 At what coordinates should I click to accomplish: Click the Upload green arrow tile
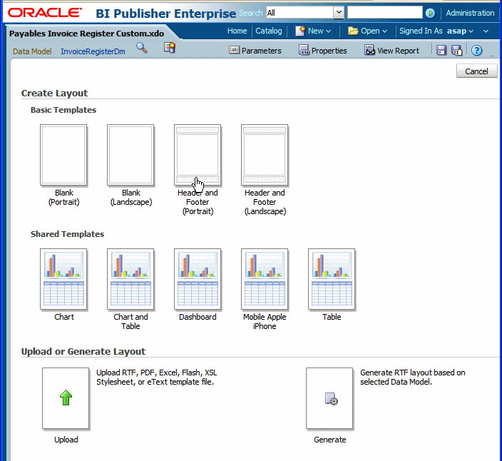(66, 398)
